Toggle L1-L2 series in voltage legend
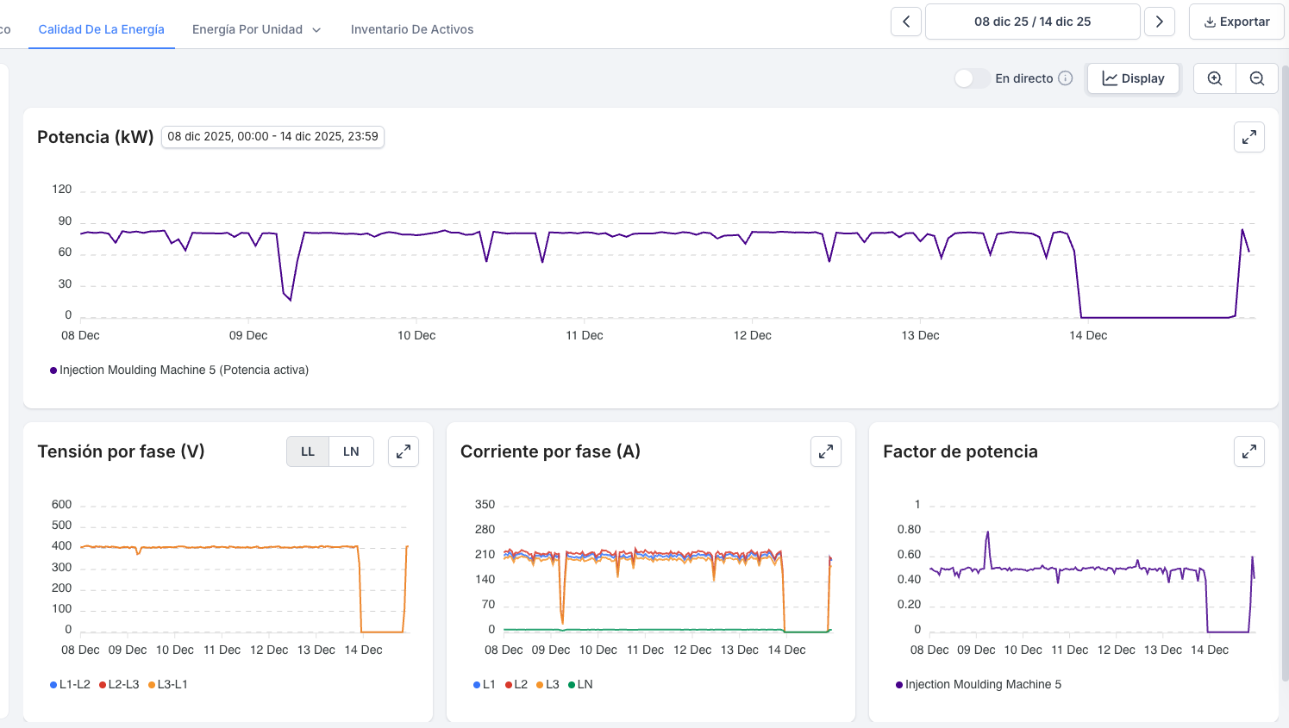Viewport: 1289px width, 728px height. click(x=70, y=684)
